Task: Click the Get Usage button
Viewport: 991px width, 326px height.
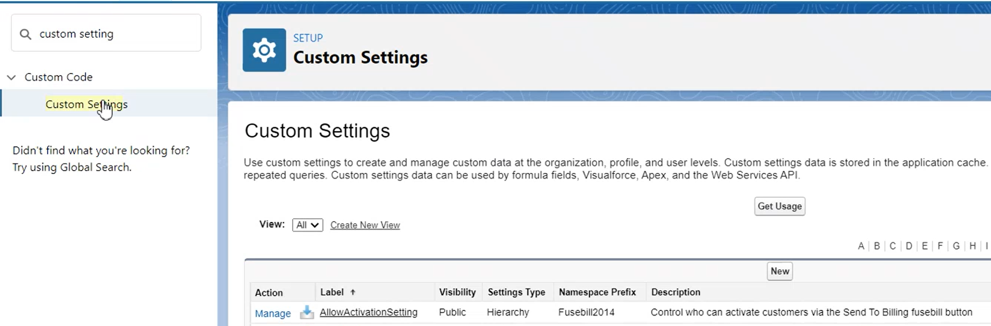Action: 780,206
